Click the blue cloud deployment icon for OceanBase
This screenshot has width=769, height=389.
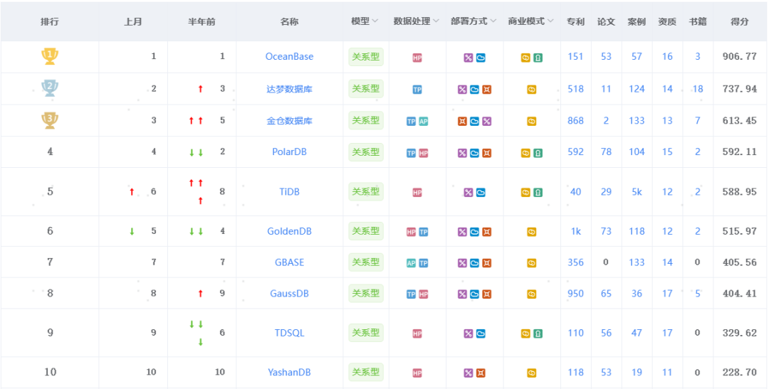coord(481,58)
